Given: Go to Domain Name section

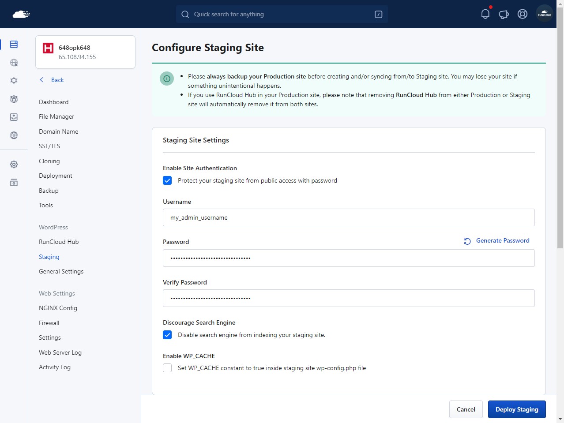Looking at the screenshot, I should click(58, 131).
